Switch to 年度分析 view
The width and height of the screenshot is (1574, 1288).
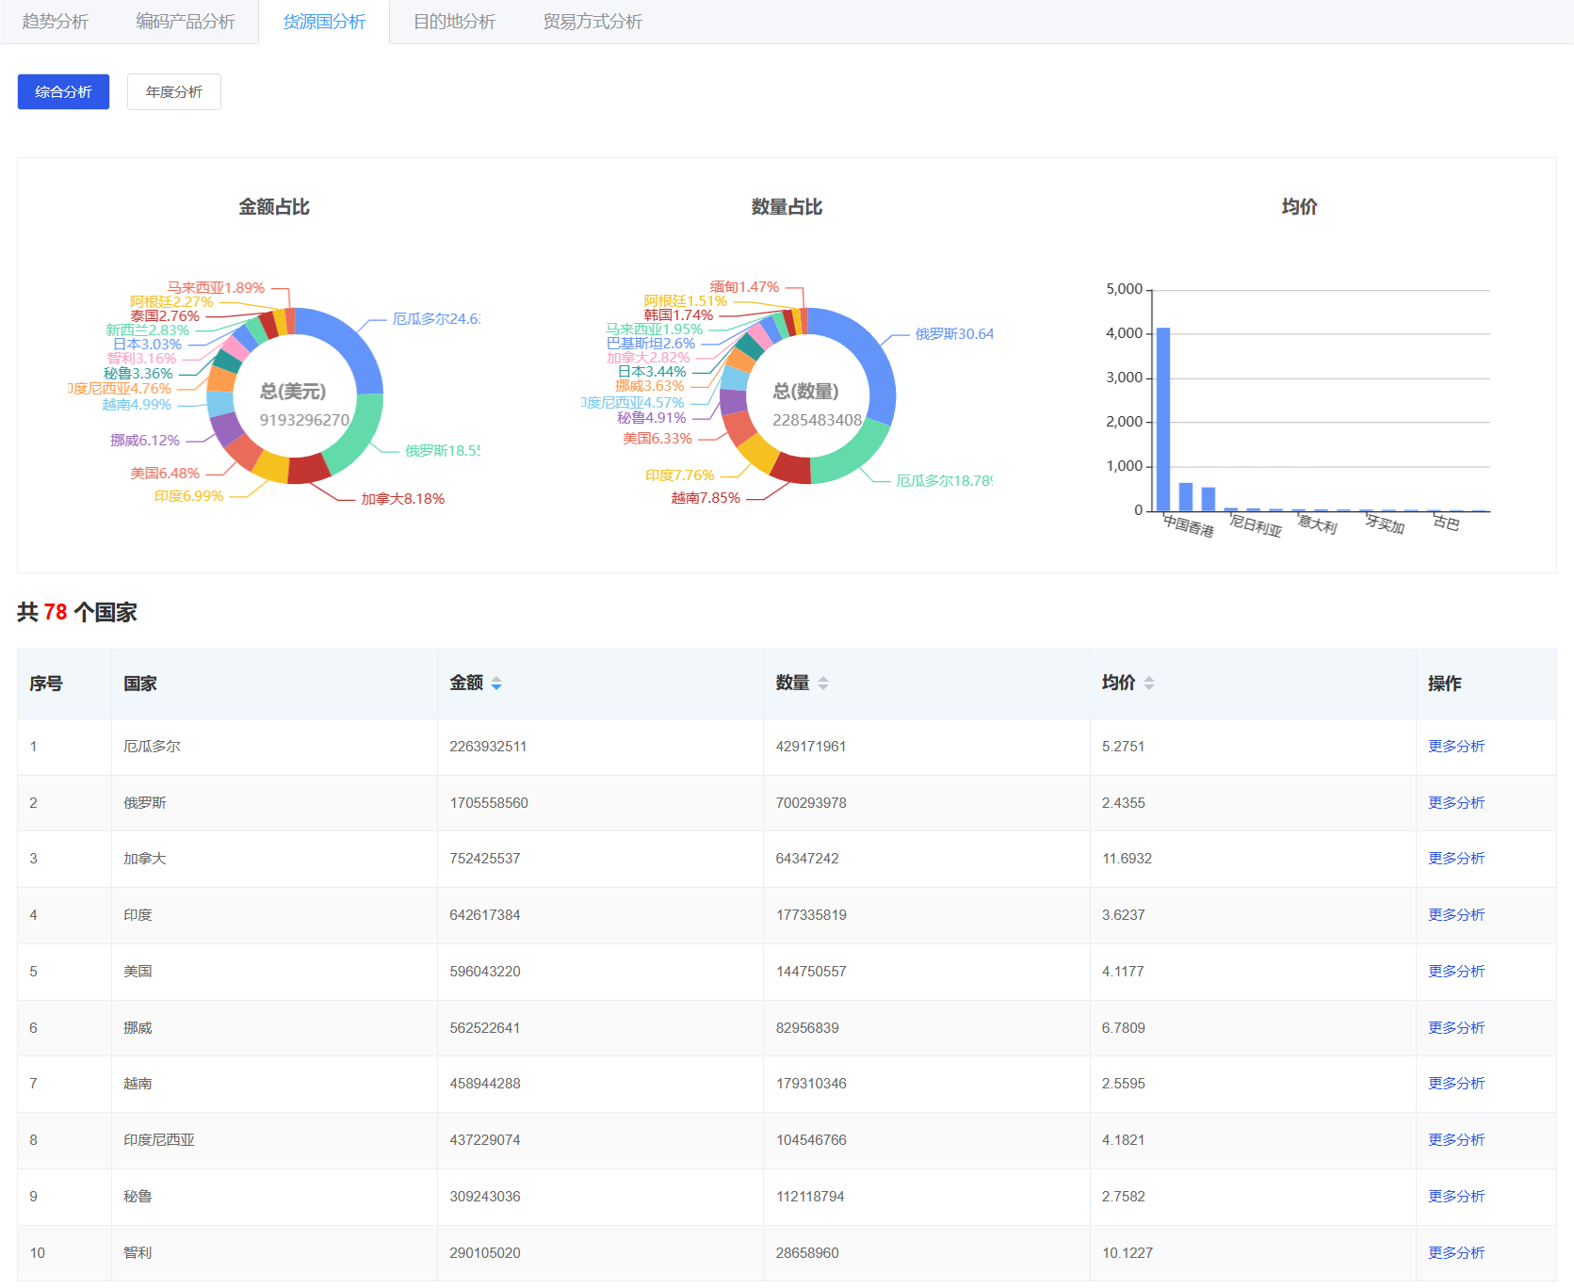coord(174,92)
